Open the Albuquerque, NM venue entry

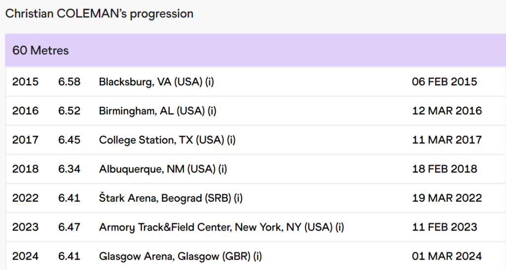[x=163, y=169]
